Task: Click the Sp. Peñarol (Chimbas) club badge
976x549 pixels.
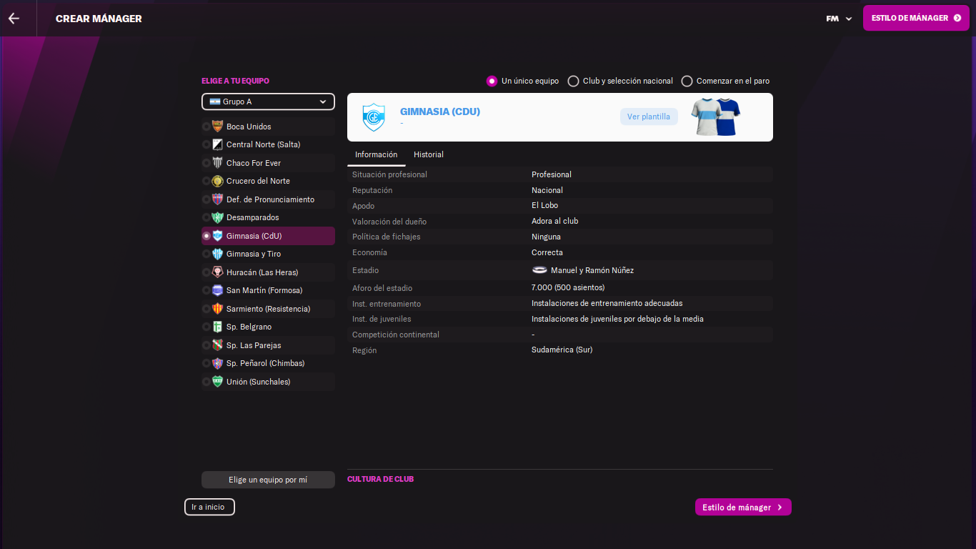Action: pos(217,363)
